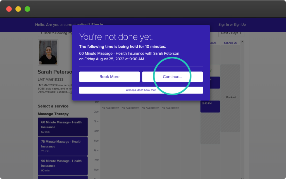Image resolution: width=286 pixels, height=179 pixels.
Task: Click the 7pm time label
Action: [x=97, y=160]
